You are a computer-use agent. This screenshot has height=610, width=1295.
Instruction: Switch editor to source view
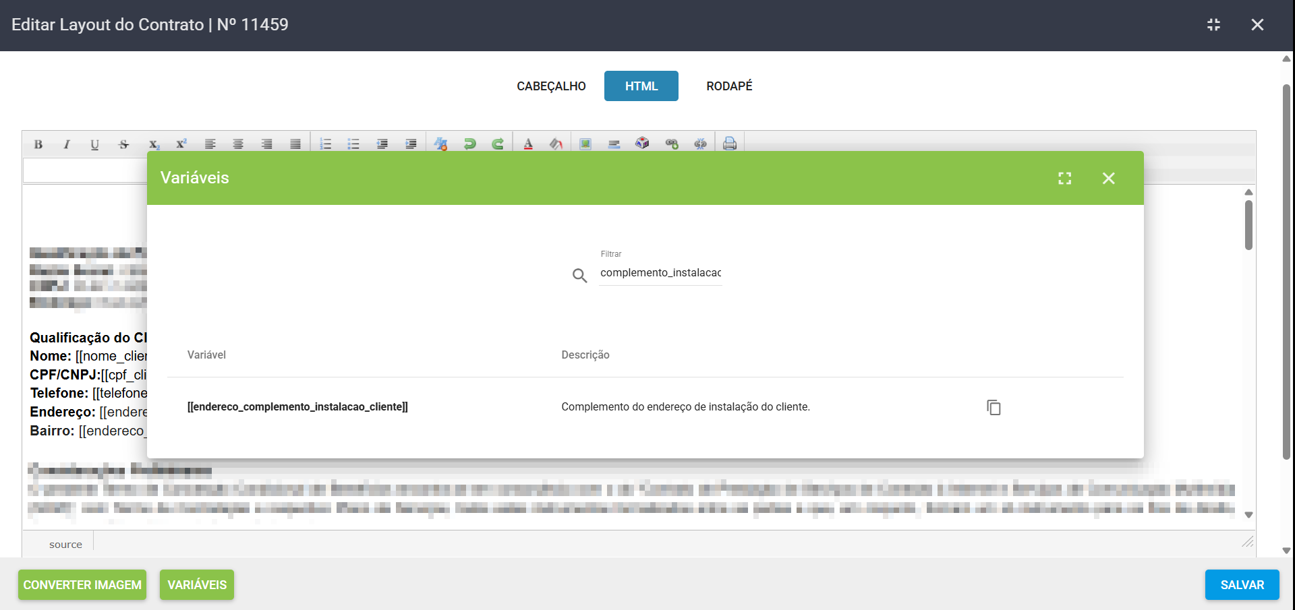pos(65,544)
